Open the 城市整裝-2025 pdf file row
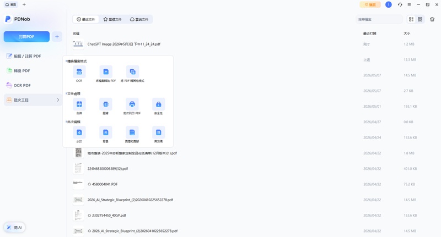This screenshot has width=441, height=237. [x=132, y=153]
